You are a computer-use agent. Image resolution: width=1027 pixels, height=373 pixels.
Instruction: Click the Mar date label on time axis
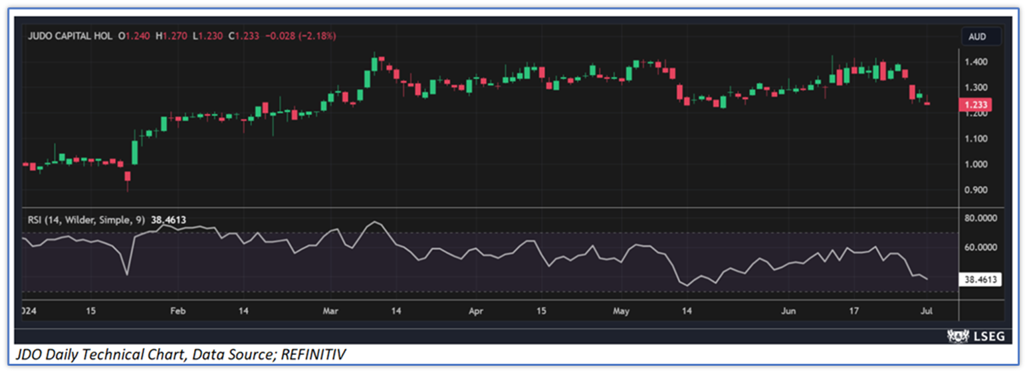pyautogui.click(x=330, y=311)
